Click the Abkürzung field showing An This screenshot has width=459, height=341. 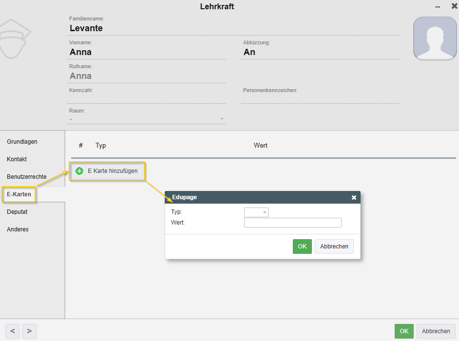[320, 52]
